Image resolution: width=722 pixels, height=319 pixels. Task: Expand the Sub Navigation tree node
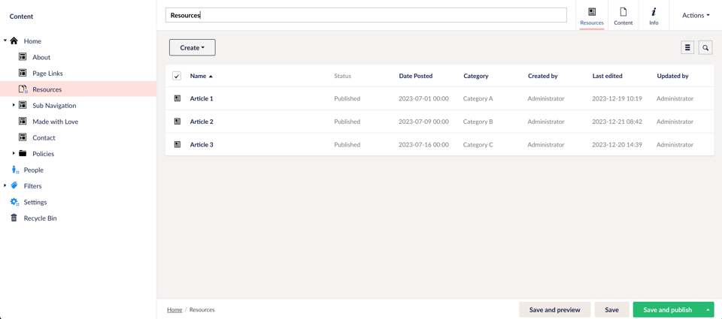tap(14, 105)
